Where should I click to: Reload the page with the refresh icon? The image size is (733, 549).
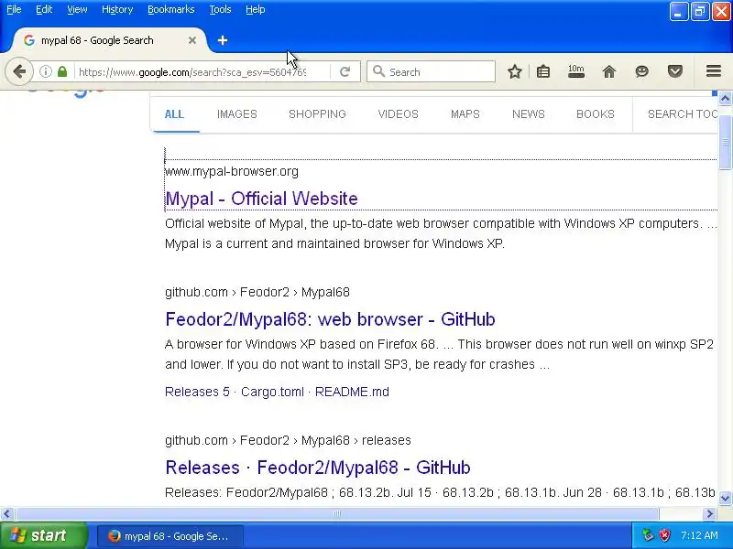click(x=345, y=71)
